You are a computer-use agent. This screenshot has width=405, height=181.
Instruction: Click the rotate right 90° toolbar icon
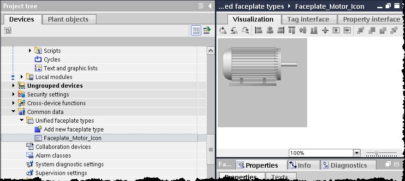click(x=245, y=30)
